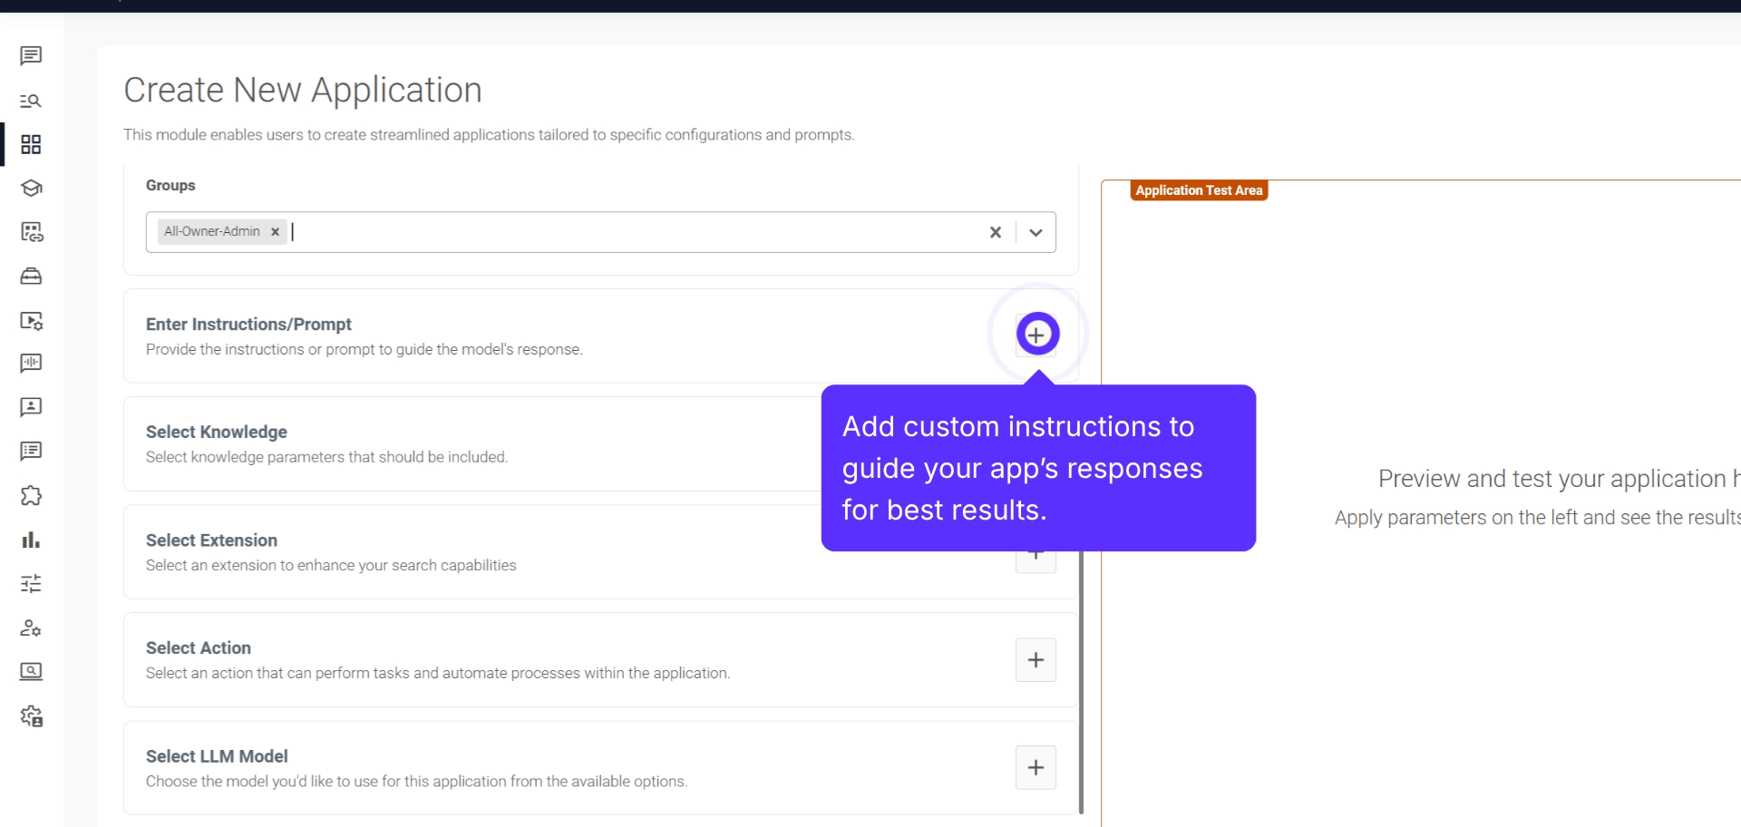This screenshot has width=1741, height=827.
Task: Open the search queries icon in the sidebar
Action: coord(31,101)
